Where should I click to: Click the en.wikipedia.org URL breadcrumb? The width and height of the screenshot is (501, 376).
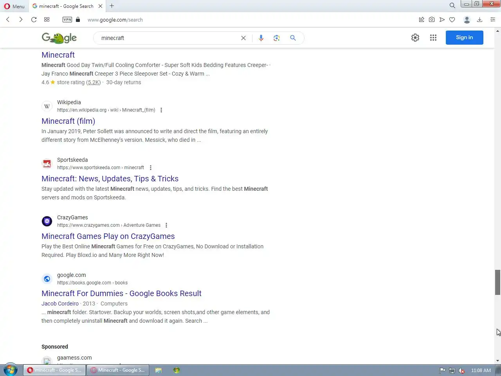[106, 110]
